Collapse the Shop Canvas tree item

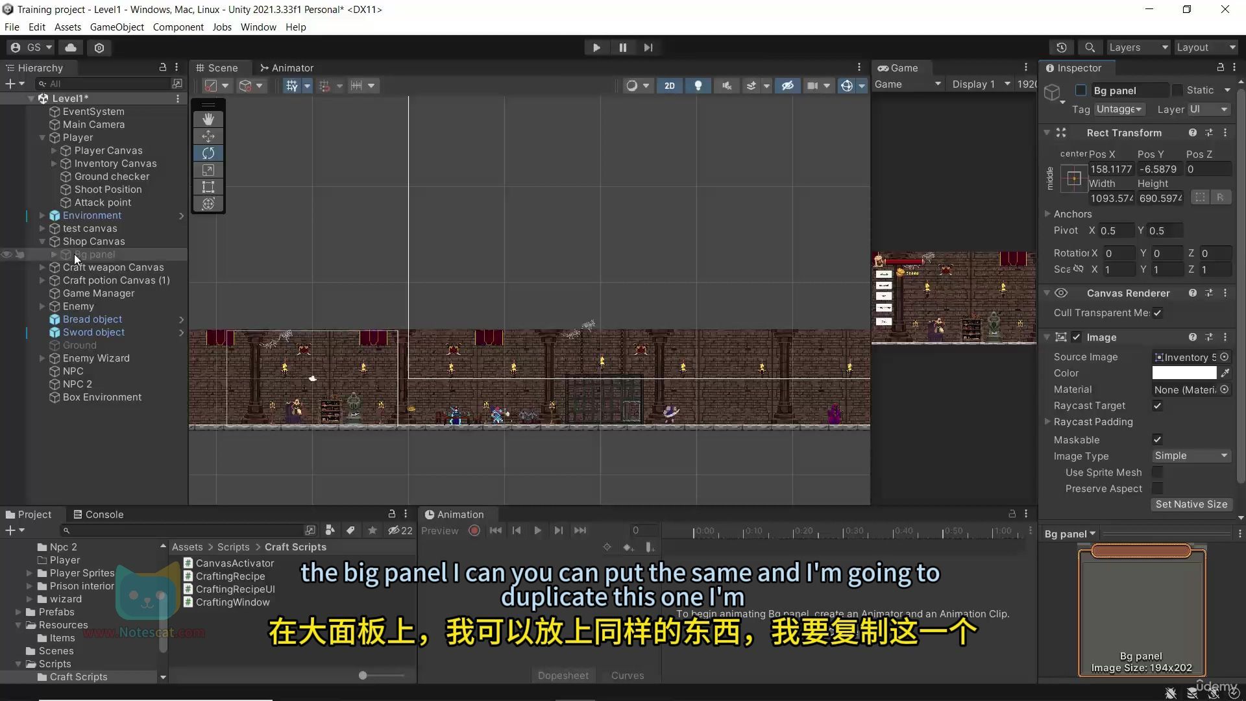coord(42,241)
